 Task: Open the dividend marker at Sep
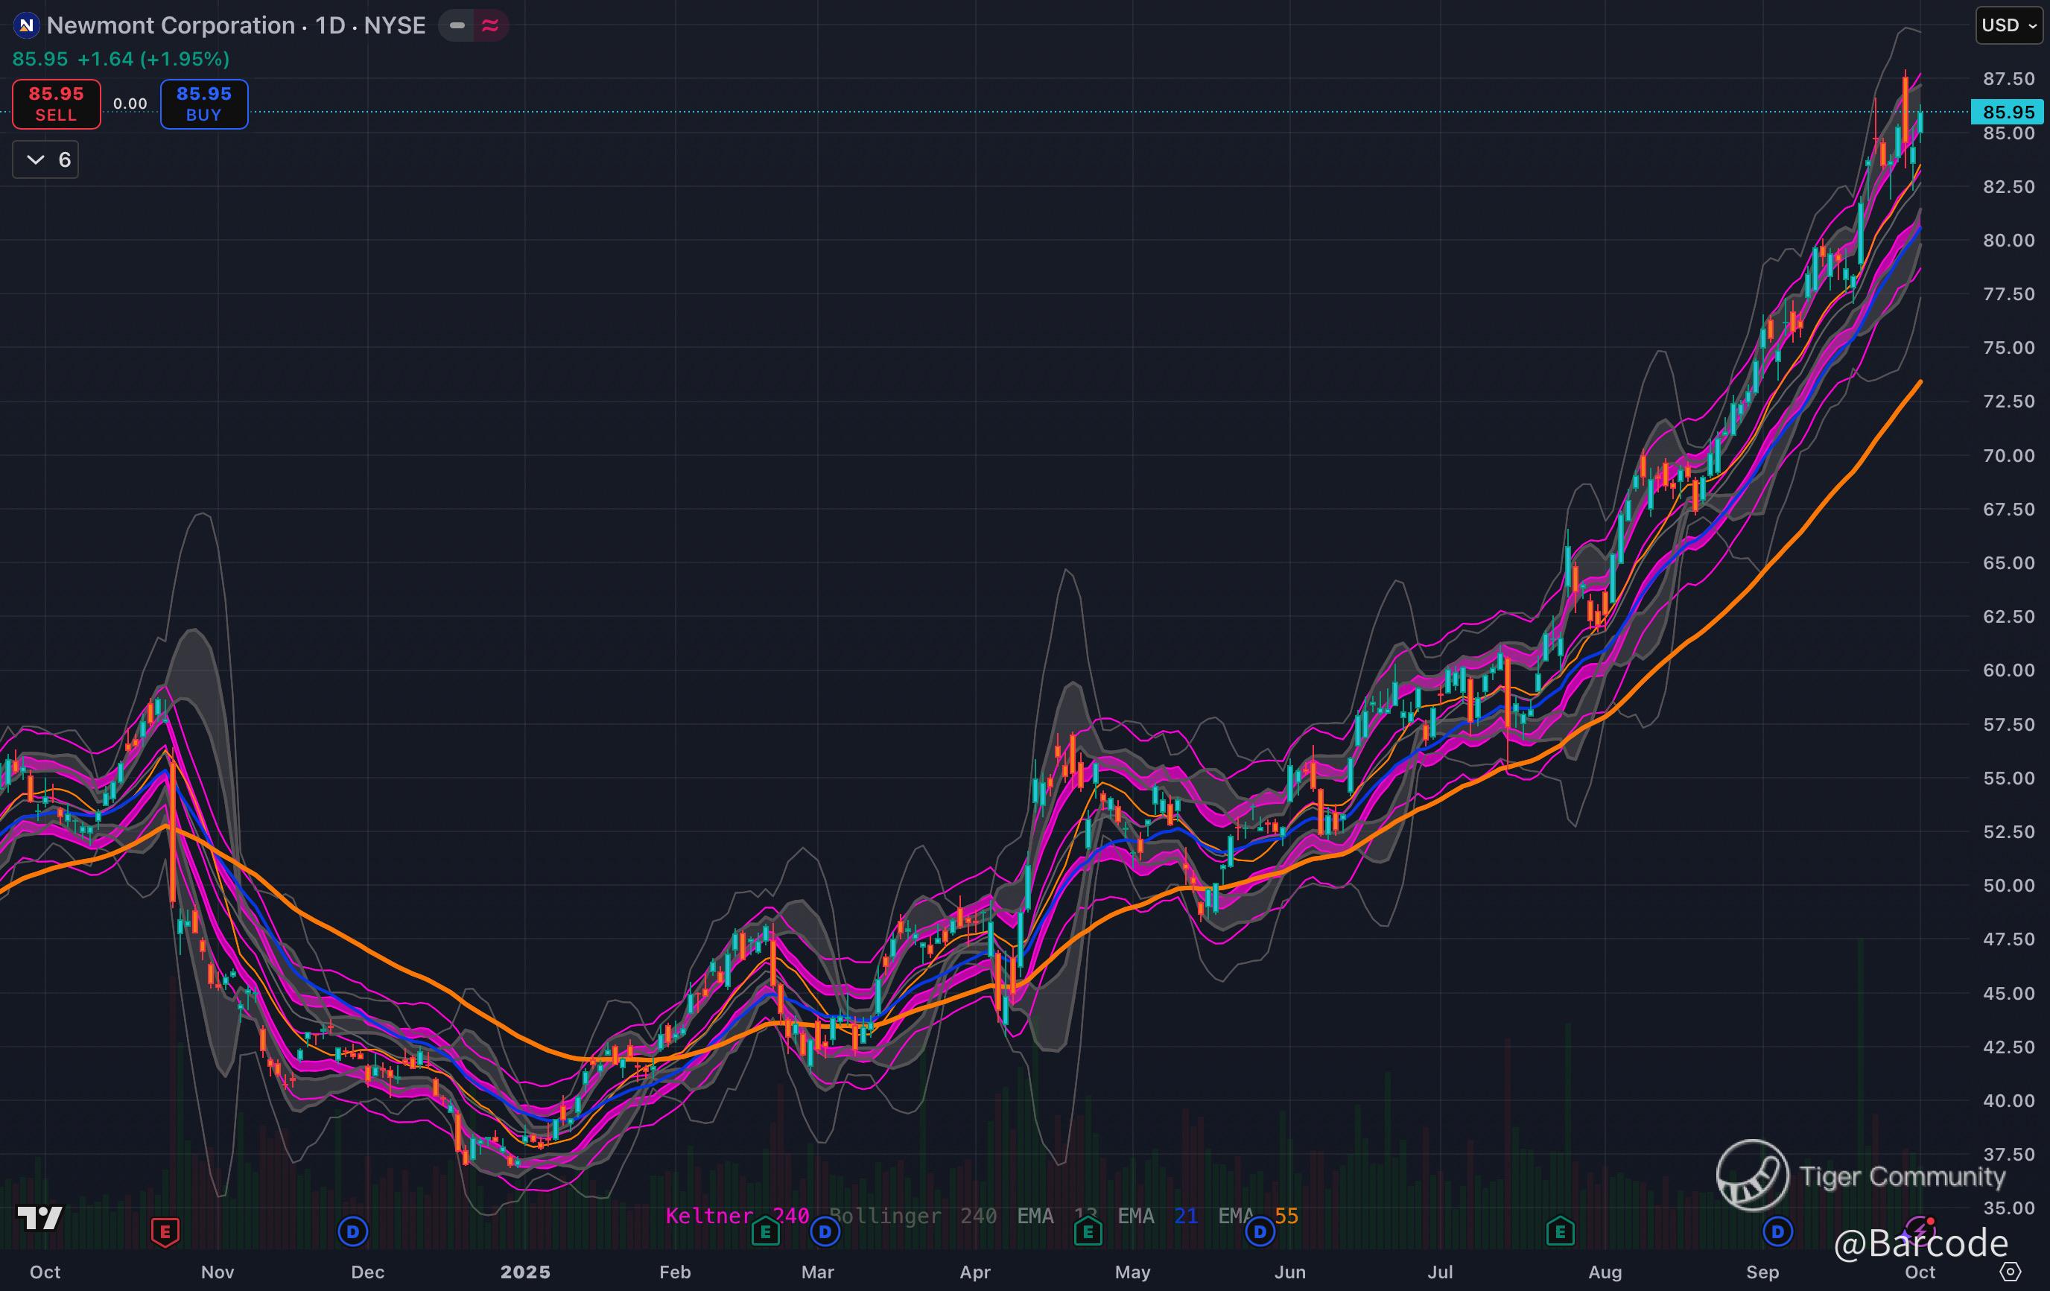pyautogui.click(x=1777, y=1231)
